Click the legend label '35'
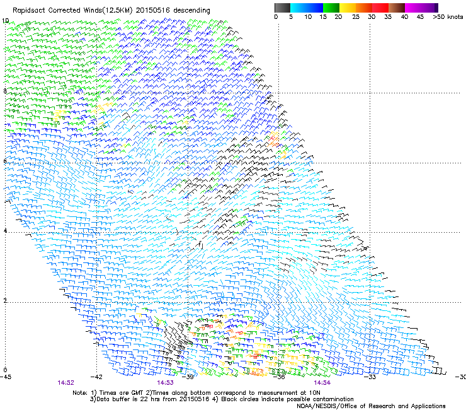 click(388, 17)
